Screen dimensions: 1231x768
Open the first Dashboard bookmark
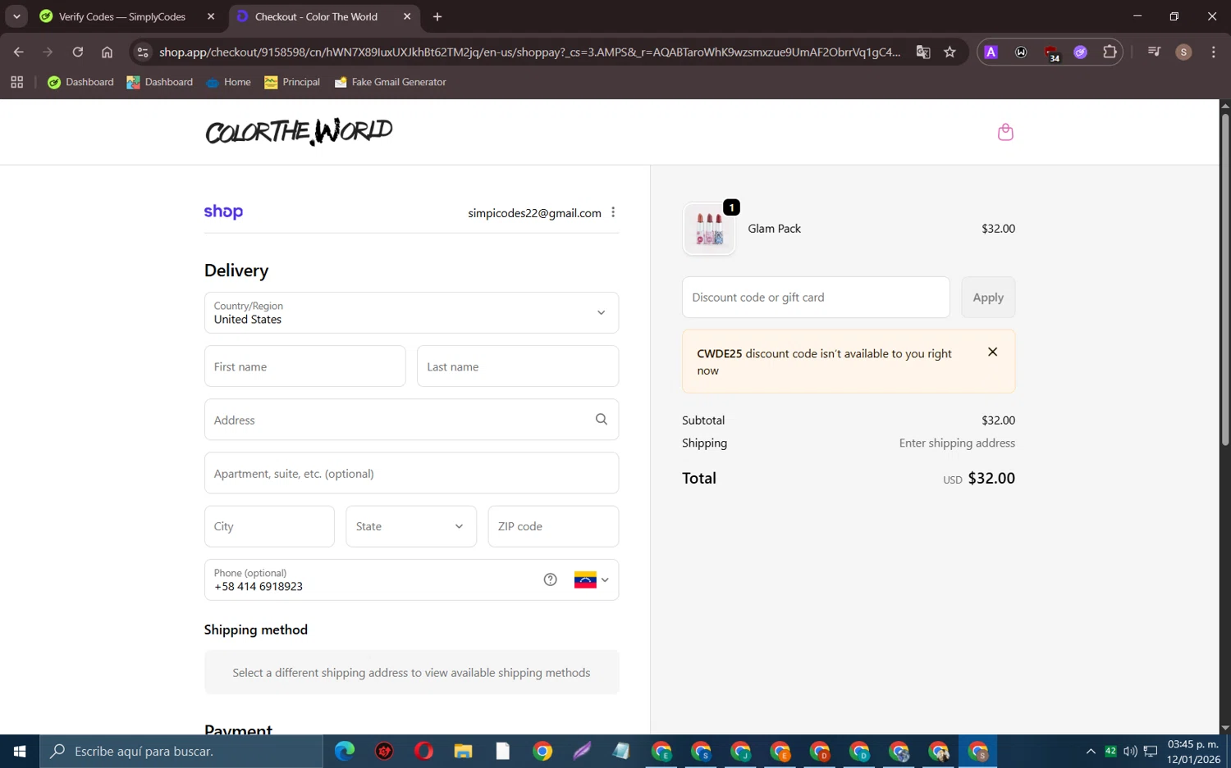[x=80, y=82]
